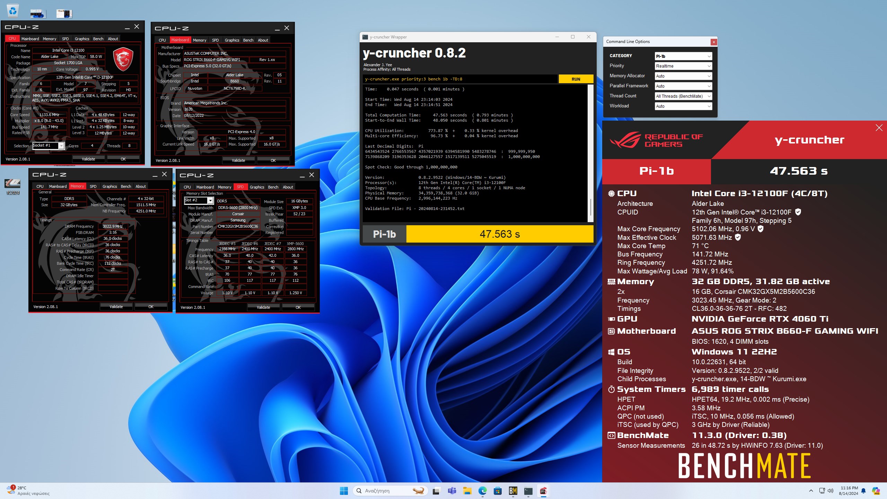
Task: Select the first image file on desktop
Action: [37, 14]
